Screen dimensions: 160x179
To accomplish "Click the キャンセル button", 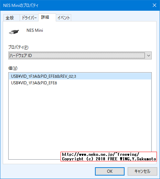I will tap(142, 171).
